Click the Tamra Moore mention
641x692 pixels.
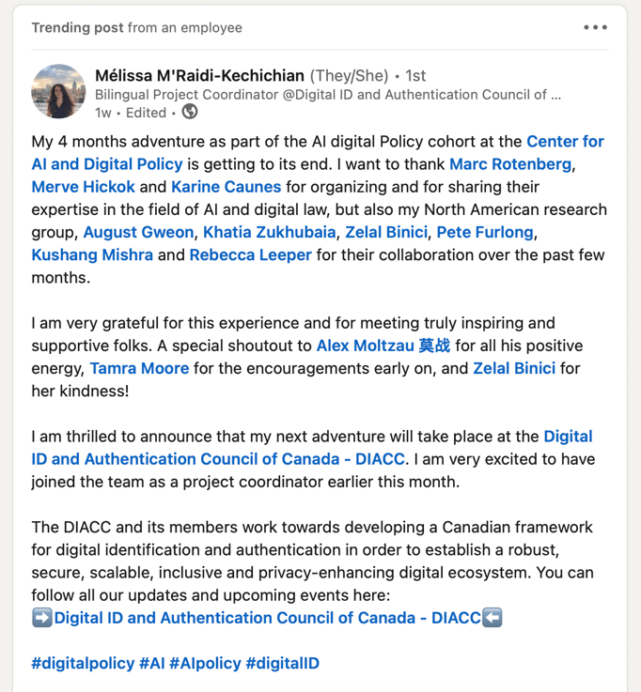point(139,368)
